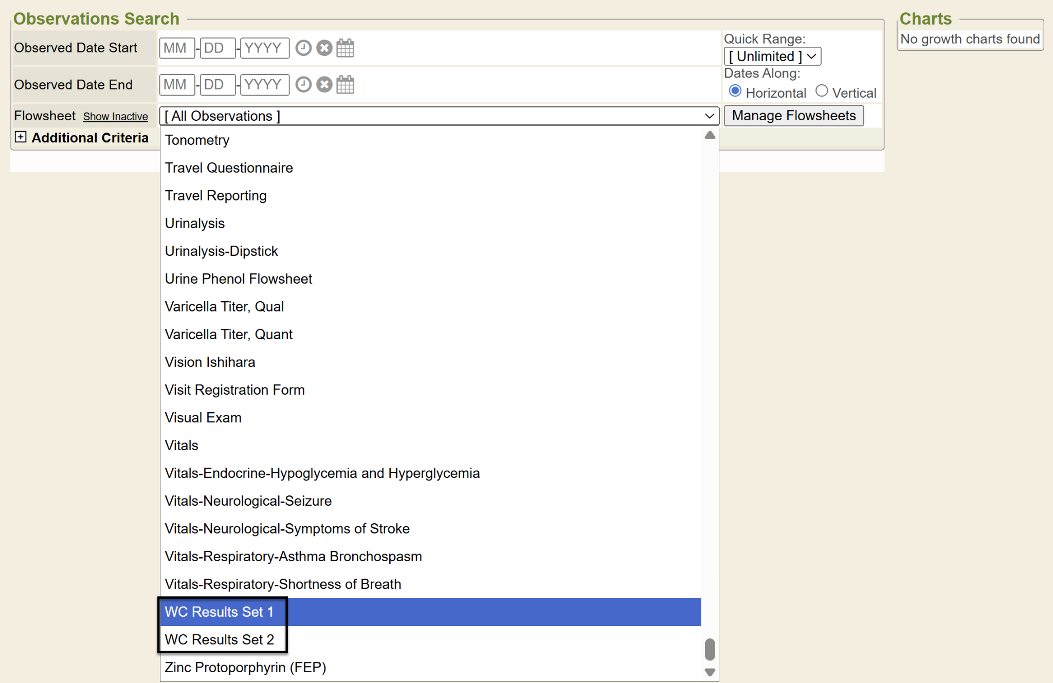Click the MM field of Observed Date Start

coord(176,48)
